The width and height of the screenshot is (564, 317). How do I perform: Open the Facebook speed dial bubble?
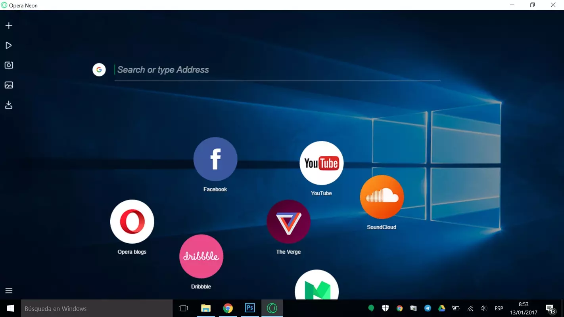[x=215, y=159]
